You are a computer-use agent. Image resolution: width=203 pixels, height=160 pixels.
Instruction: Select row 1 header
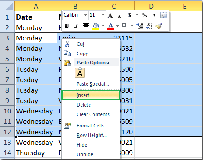coord(7,17)
